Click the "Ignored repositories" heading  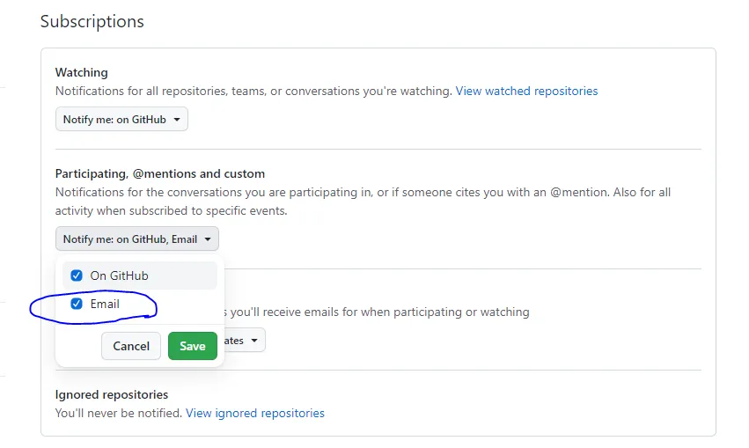[x=112, y=394]
